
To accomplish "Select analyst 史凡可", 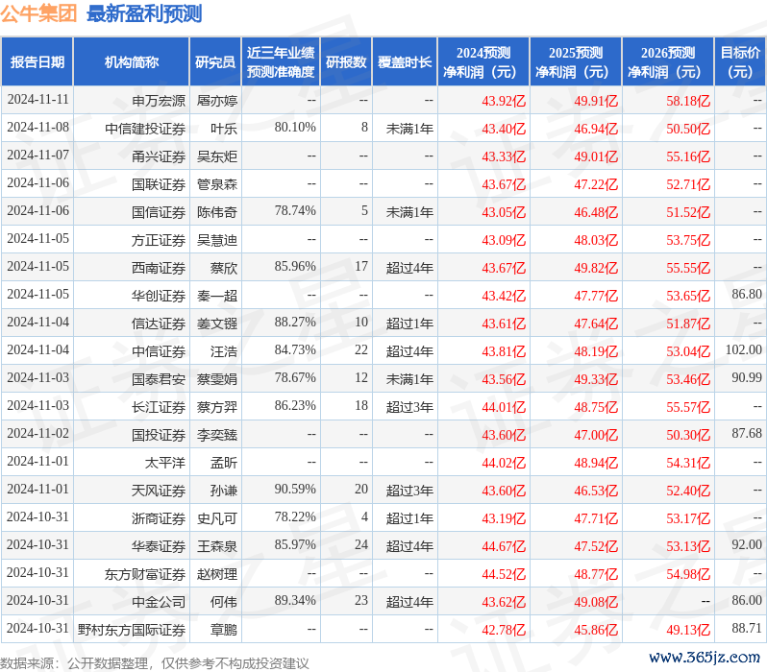I will pyautogui.click(x=216, y=518).
